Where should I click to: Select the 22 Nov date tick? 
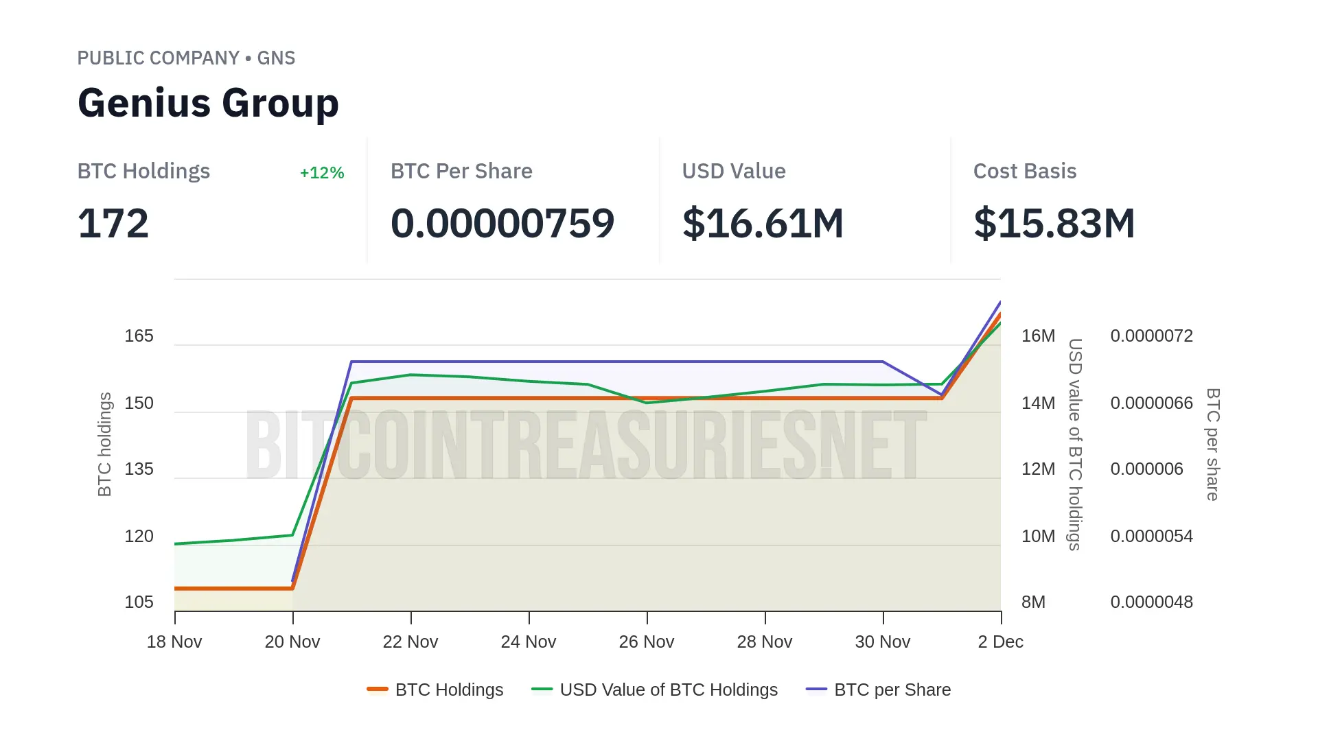click(x=411, y=642)
